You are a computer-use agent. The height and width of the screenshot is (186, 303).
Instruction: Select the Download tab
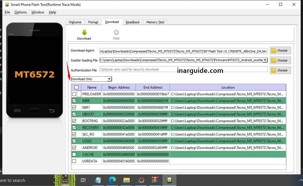pyautogui.click(x=112, y=22)
